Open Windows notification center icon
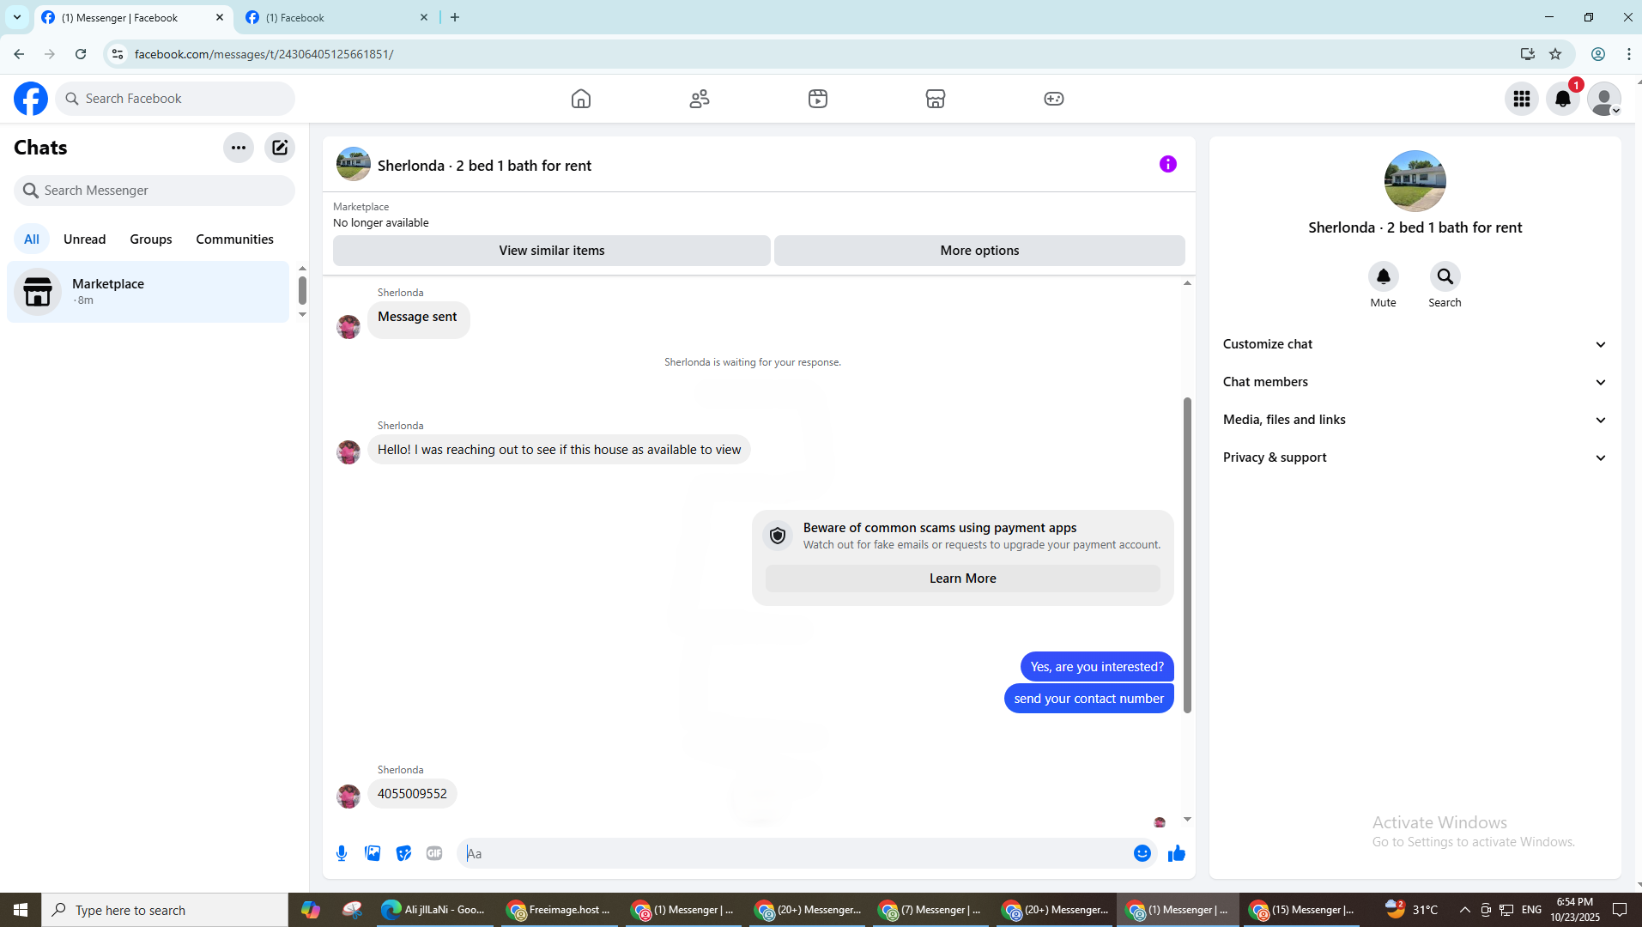Viewport: 1642px width, 927px height. (1621, 910)
